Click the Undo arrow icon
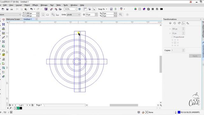The image size is (204, 115). click(x=31, y=9)
